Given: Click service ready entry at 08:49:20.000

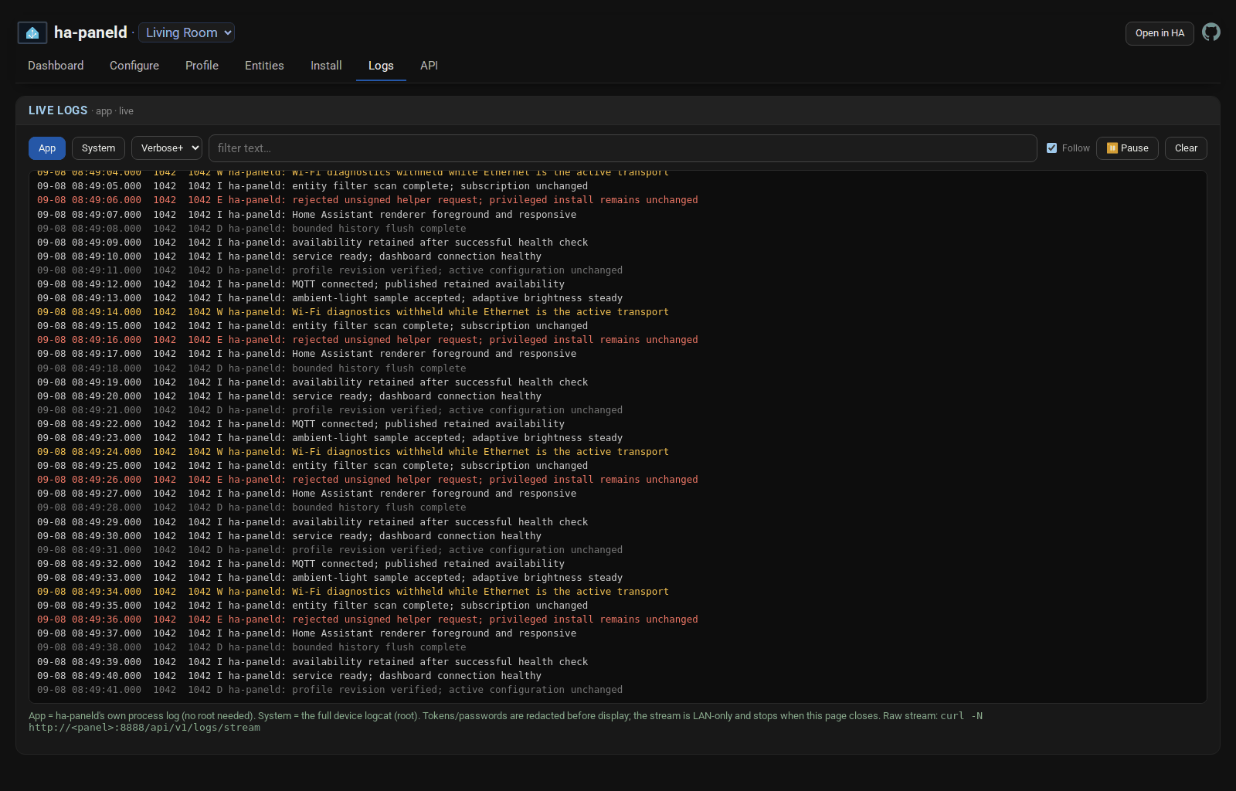Looking at the screenshot, I should click(x=289, y=396).
